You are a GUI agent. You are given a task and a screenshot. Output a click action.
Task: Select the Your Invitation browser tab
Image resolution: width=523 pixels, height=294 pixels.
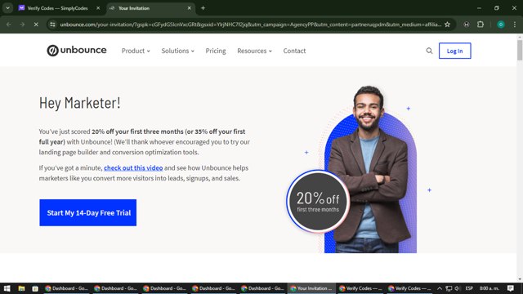[150, 8]
